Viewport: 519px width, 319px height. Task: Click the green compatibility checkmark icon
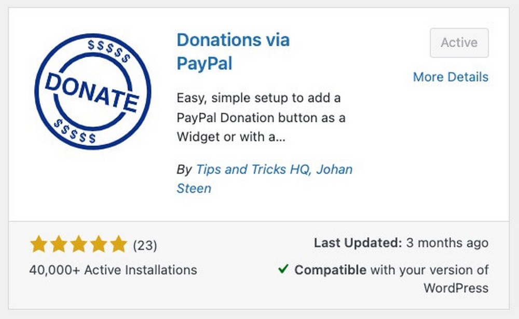[283, 270]
